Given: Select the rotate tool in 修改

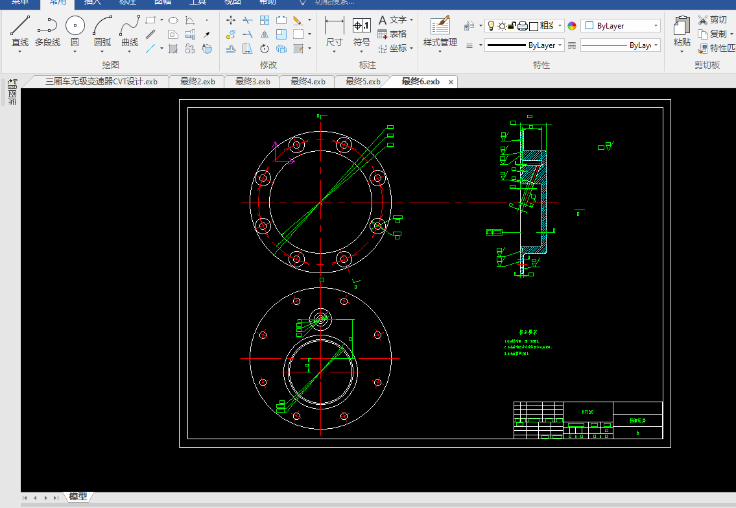Looking at the screenshot, I should point(265,49).
